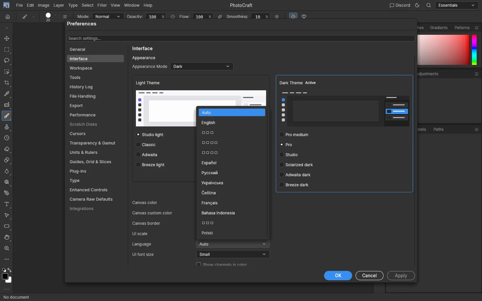Open the brush Mode Normal dropdown
This screenshot has height=301, width=482.
(x=107, y=16)
